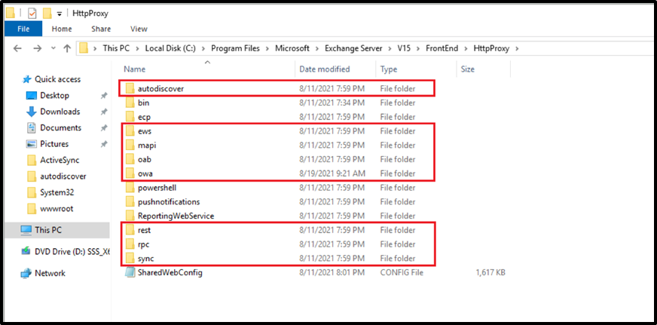The width and height of the screenshot is (657, 325).
Task: Select the oab folder icon
Action: click(130, 159)
